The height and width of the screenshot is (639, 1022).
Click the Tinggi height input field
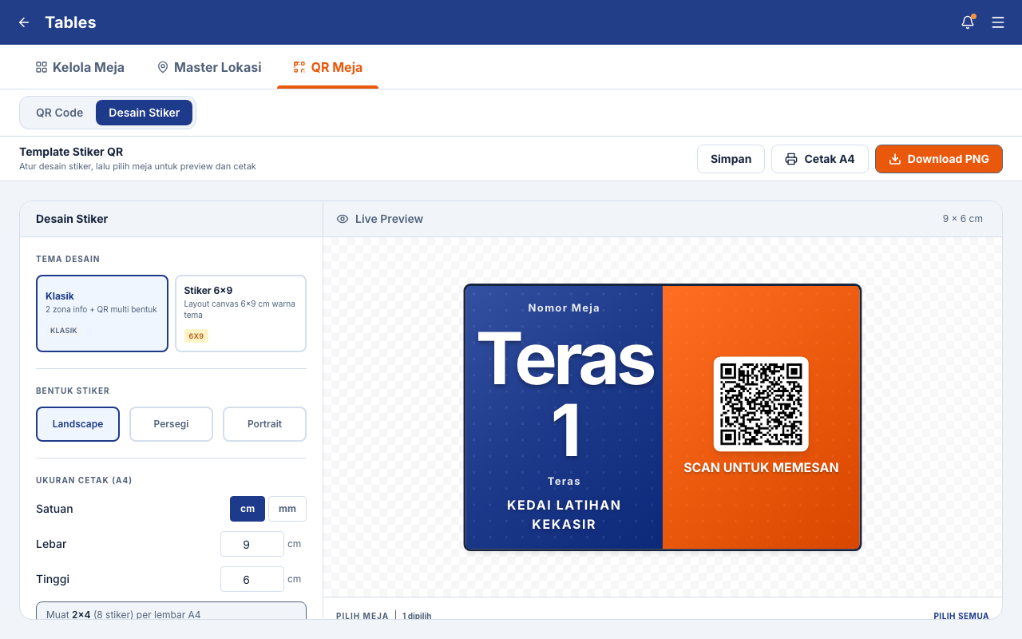tap(252, 579)
